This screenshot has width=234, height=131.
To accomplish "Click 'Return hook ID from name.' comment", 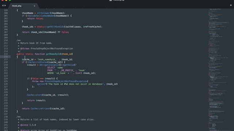I will coord(36,43).
